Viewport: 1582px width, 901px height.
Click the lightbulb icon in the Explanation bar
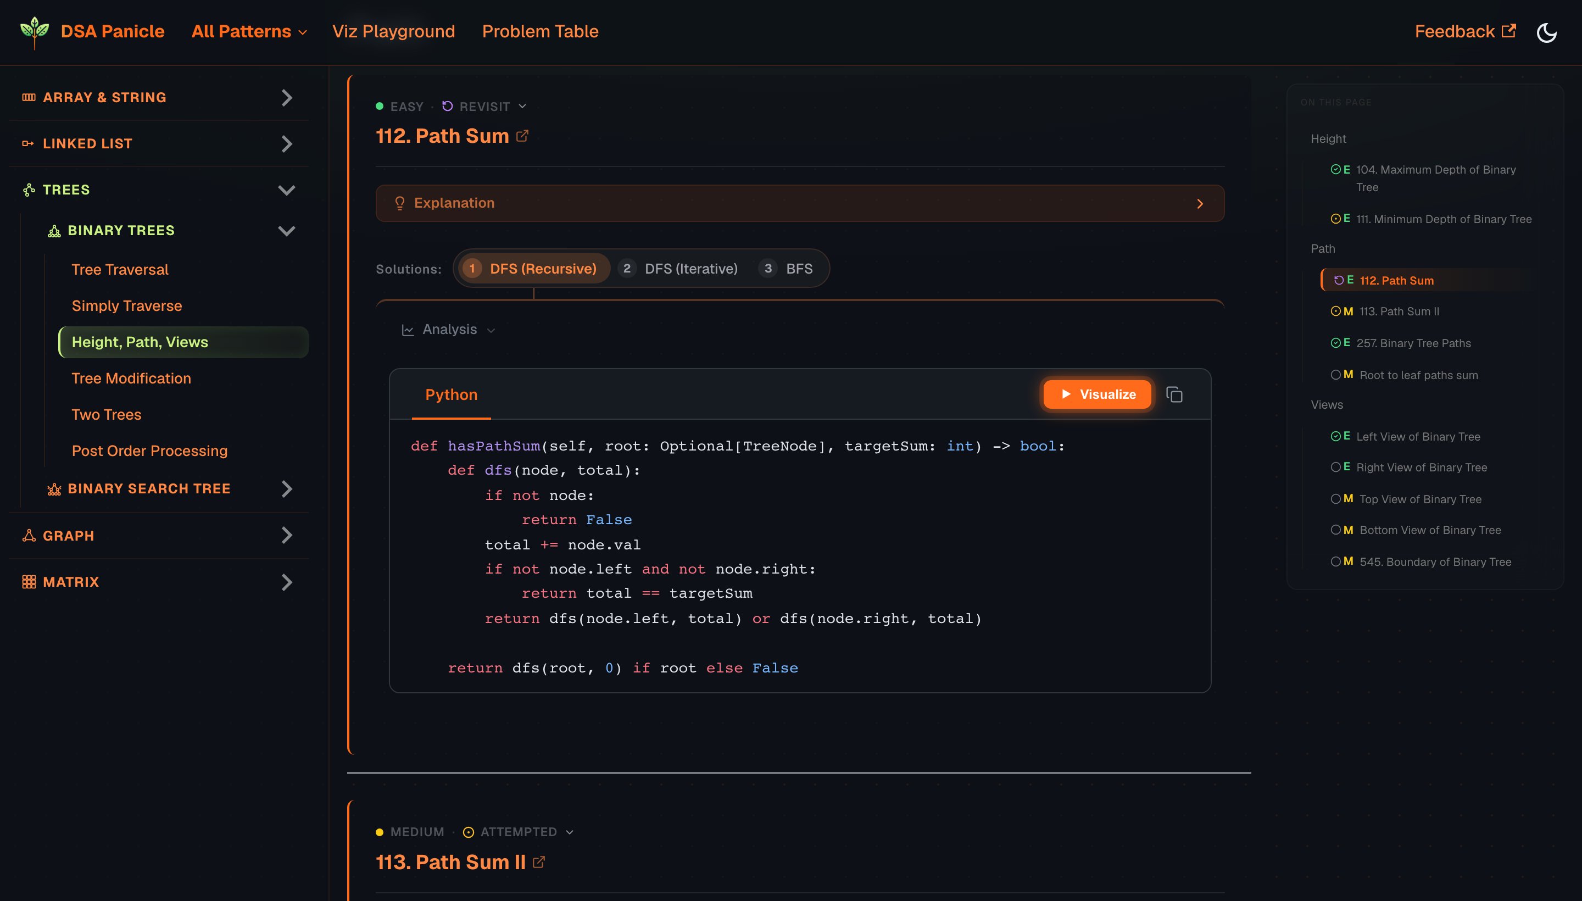[400, 203]
